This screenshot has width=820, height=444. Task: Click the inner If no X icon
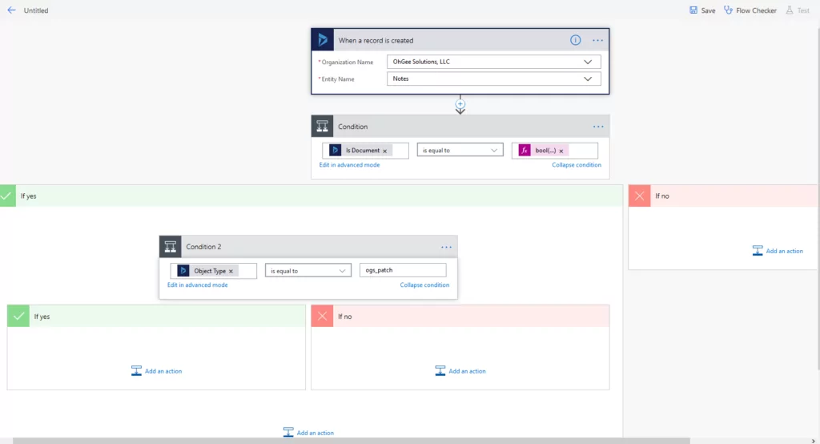(x=322, y=317)
